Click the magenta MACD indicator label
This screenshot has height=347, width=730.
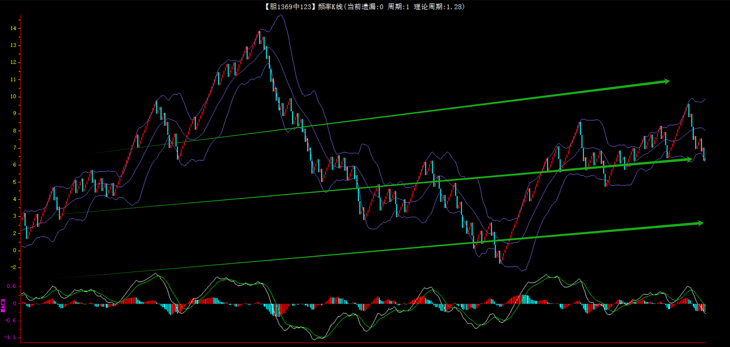tap(3, 305)
